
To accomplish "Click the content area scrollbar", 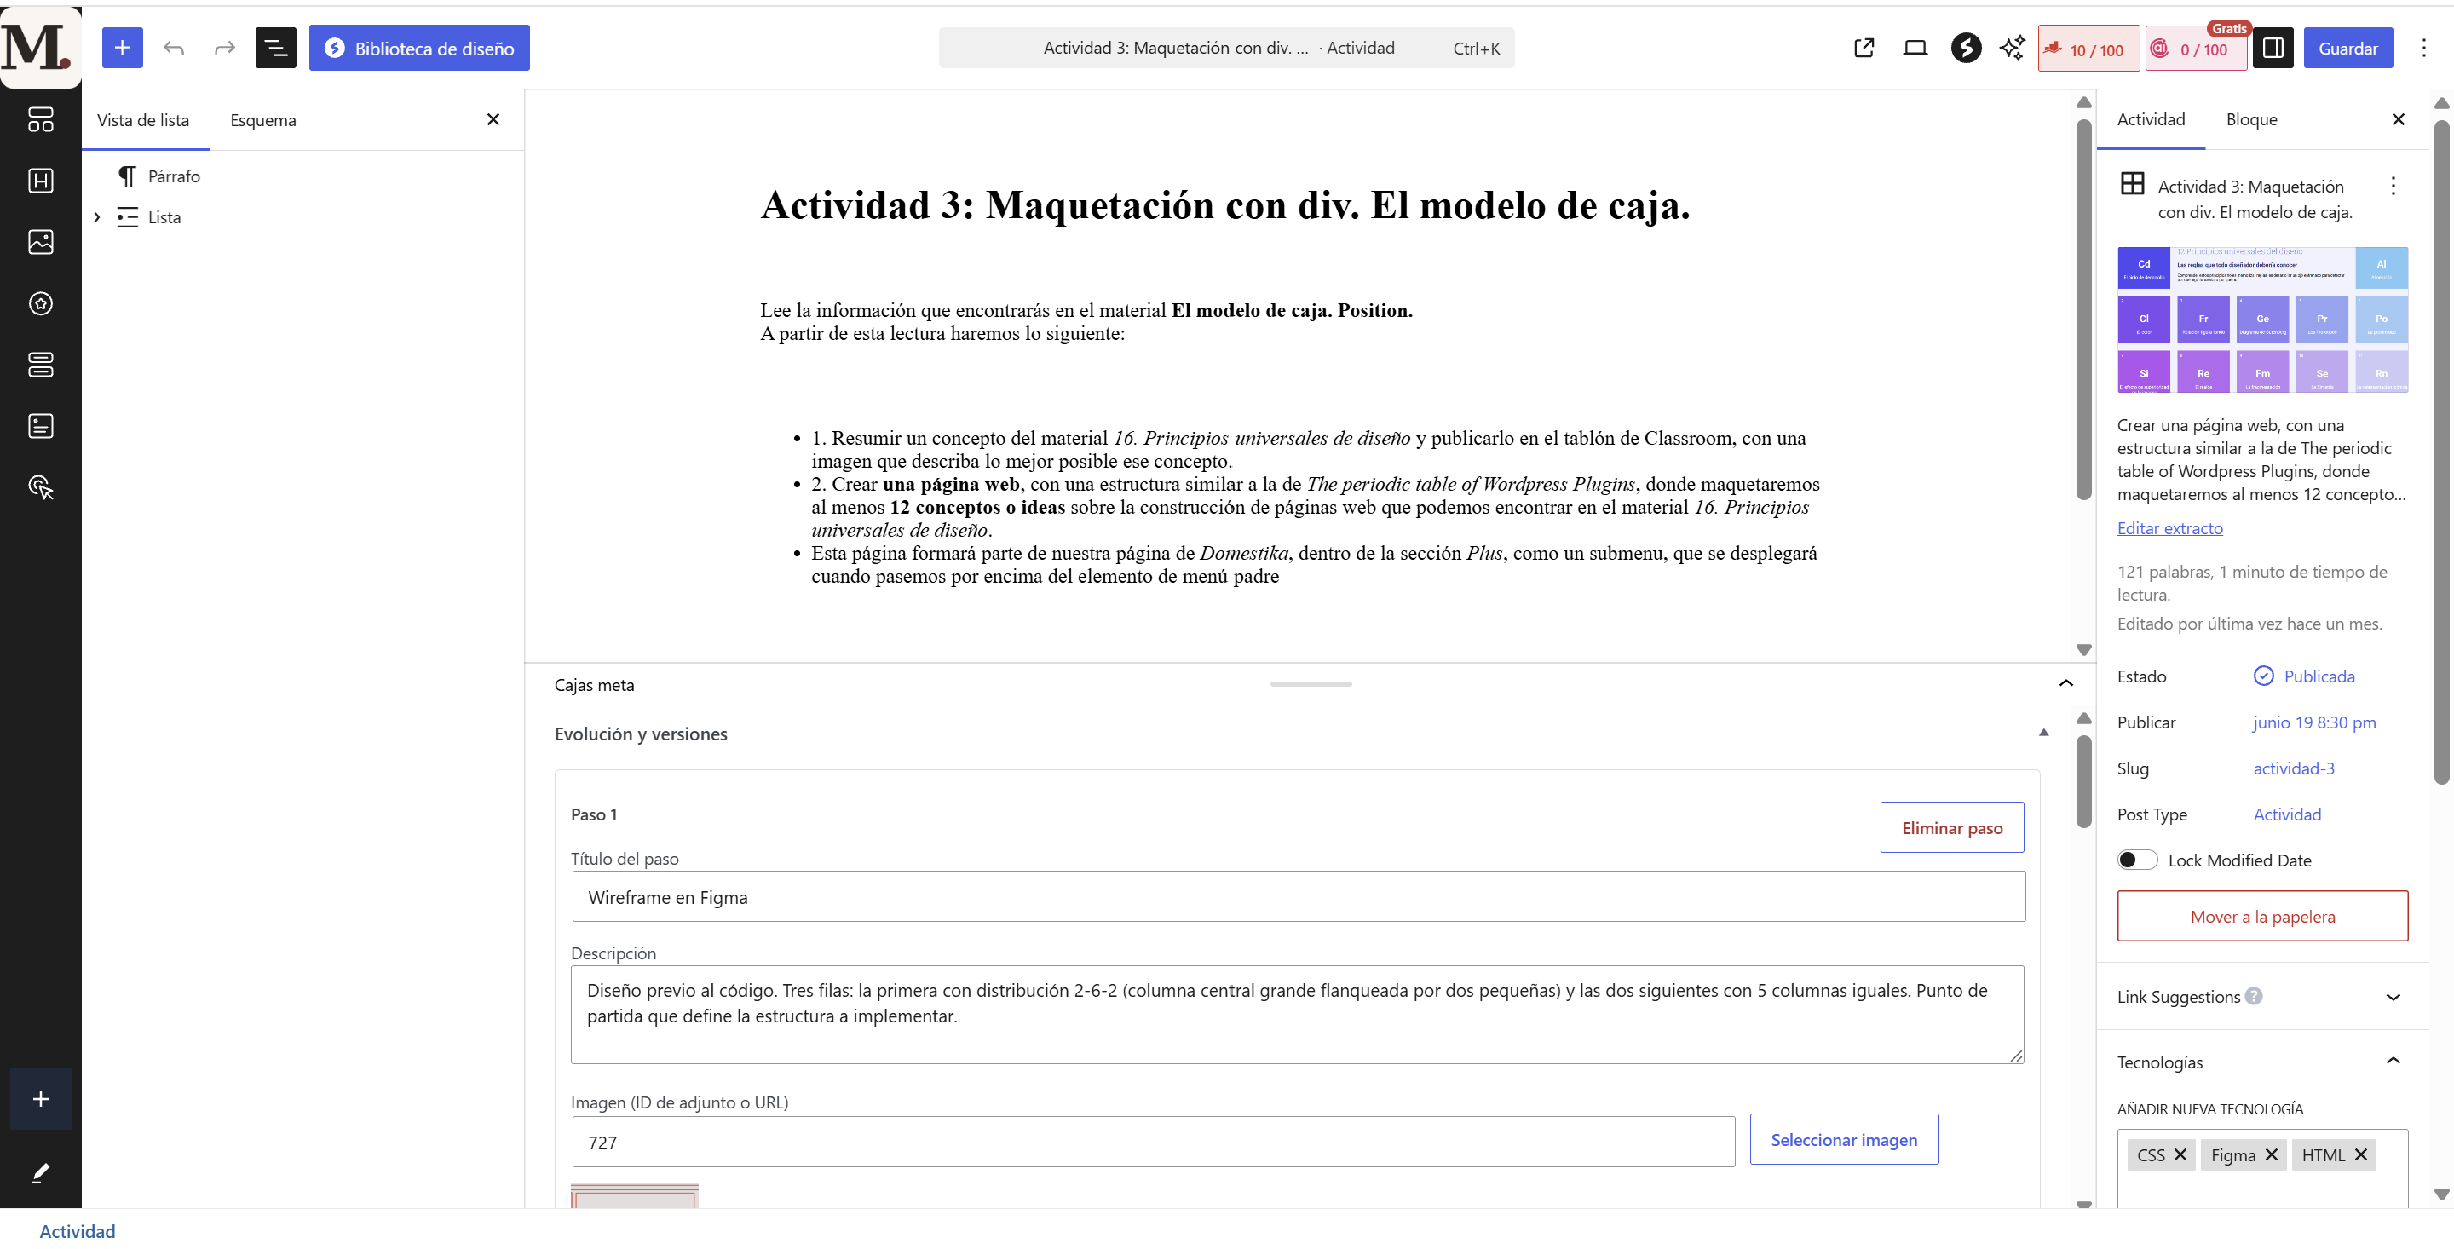I will tap(2083, 308).
